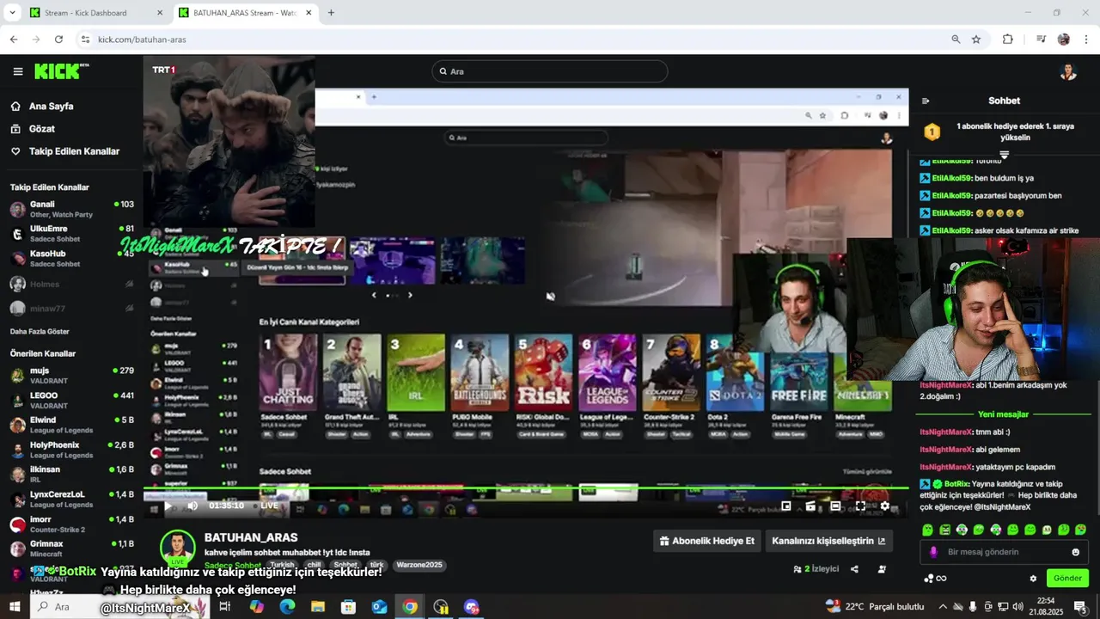Screen dimensions: 1100x619
Task: Focus the Bir mesaj gönderin field
Action: pyautogui.click(x=1004, y=552)
